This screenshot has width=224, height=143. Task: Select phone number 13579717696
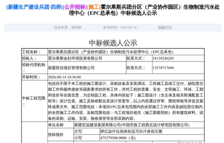tap(163, 68)
